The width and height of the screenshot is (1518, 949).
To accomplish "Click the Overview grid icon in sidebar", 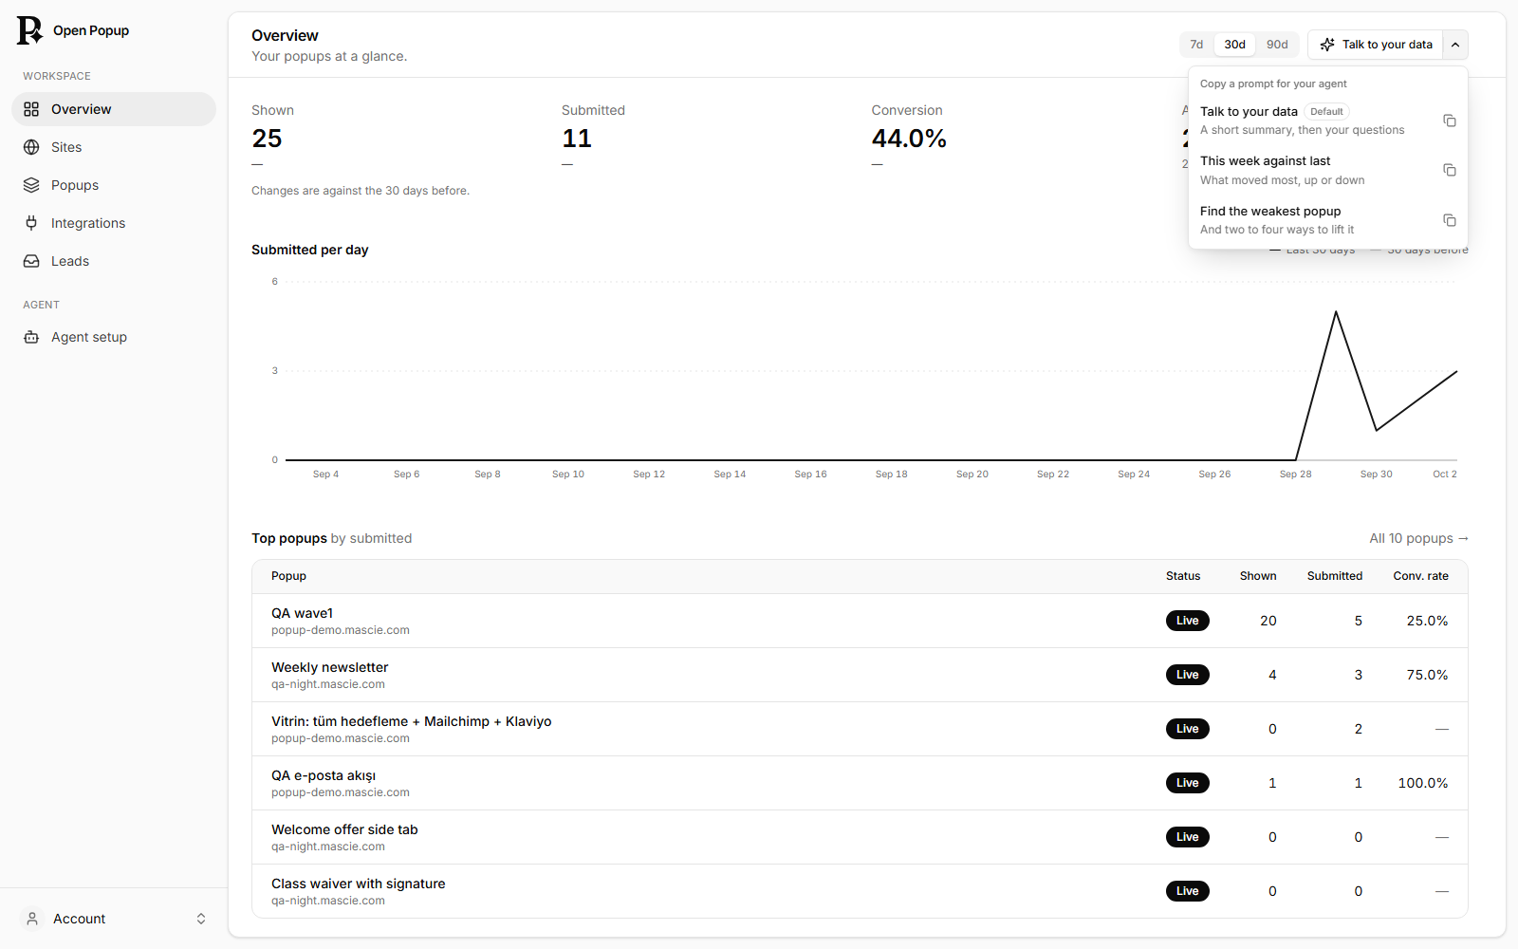I will pos(31,109).
